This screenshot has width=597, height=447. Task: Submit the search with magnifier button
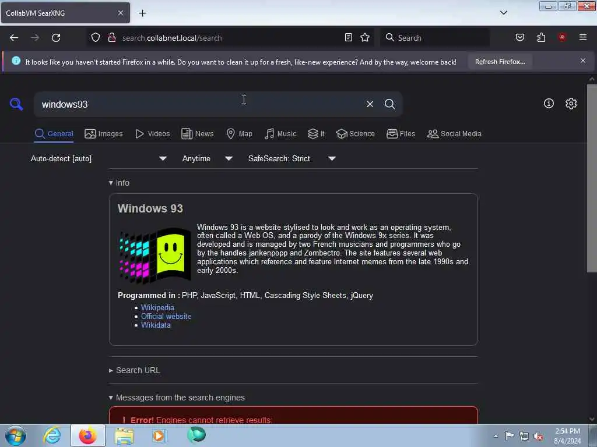point(389,104)
